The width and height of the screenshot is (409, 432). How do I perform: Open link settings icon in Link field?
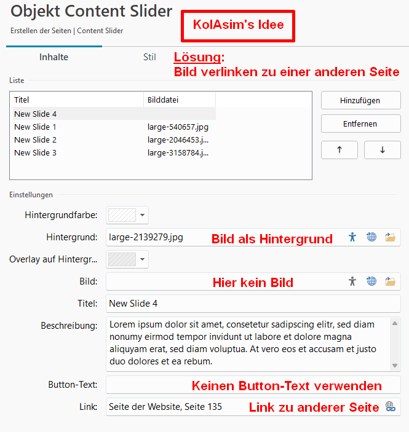(x=391, y=406)
